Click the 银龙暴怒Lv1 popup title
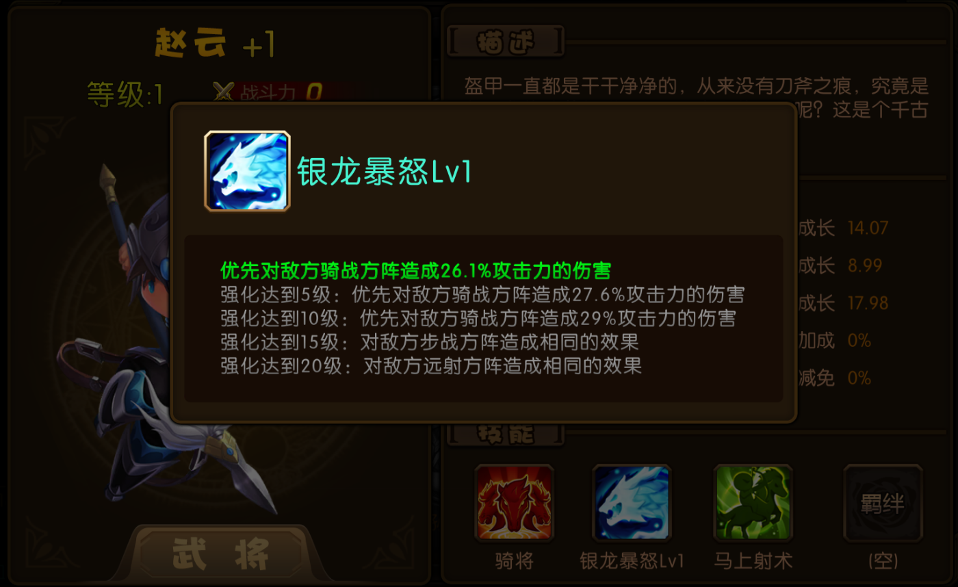The image size is (958, 587). point(385,172)
